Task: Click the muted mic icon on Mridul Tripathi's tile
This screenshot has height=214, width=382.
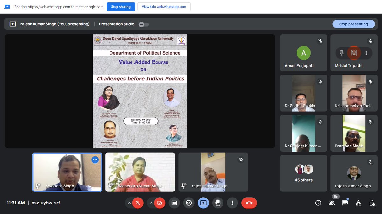Action: point(371,41)
